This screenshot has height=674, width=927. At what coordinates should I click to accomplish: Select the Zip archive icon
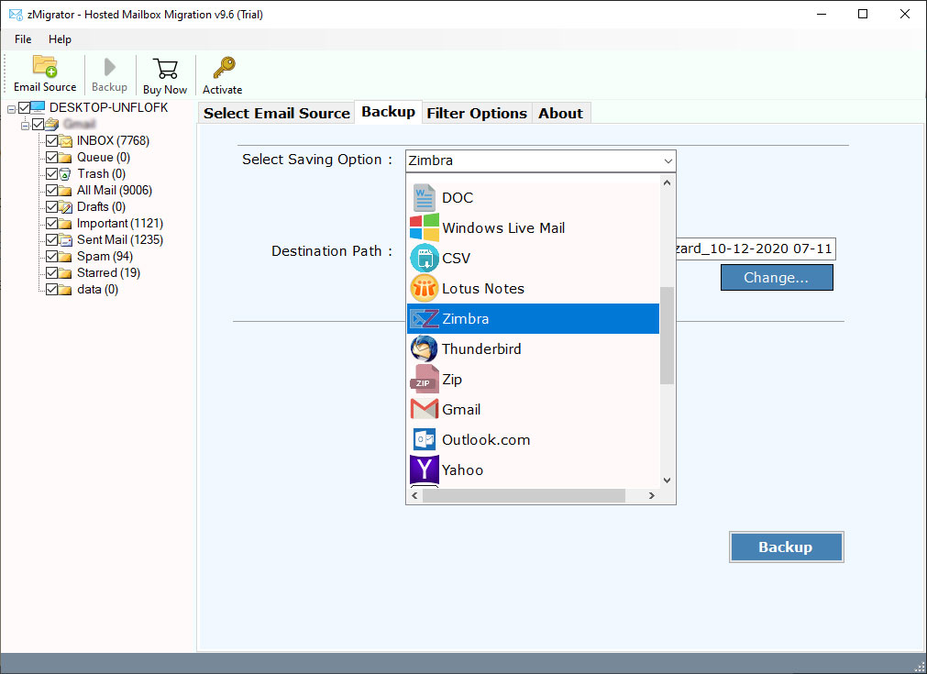pyautogui.click(x=424, y=379)
